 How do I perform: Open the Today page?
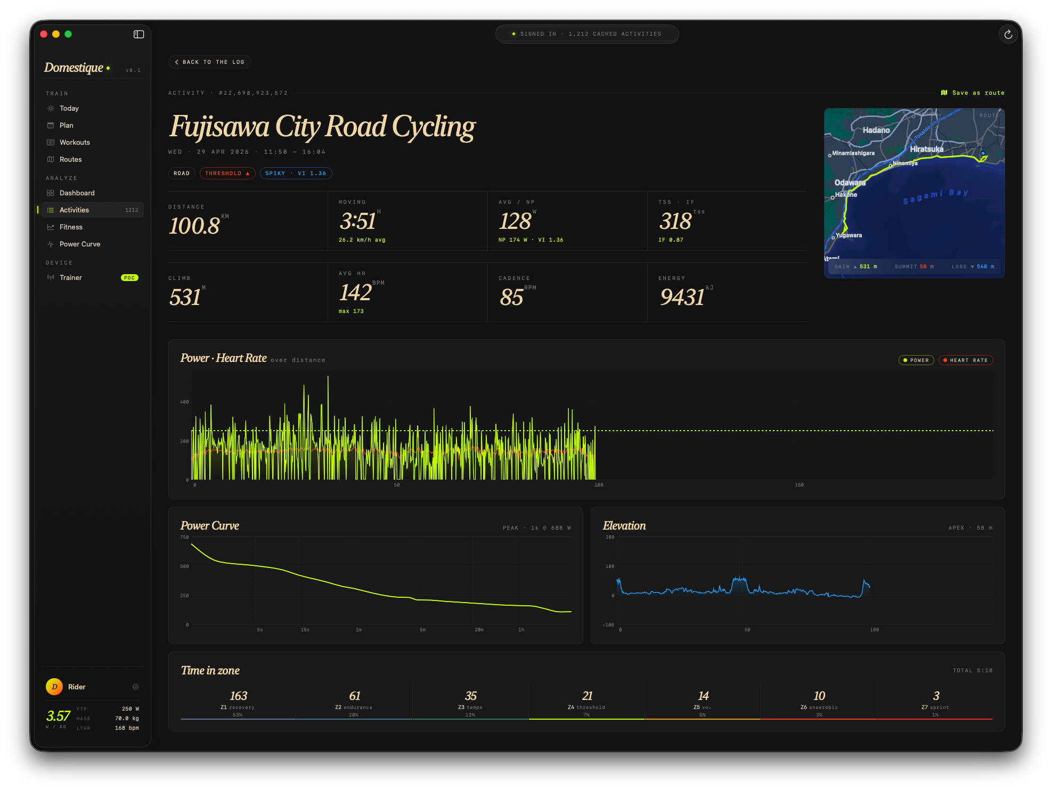[93, 108]
